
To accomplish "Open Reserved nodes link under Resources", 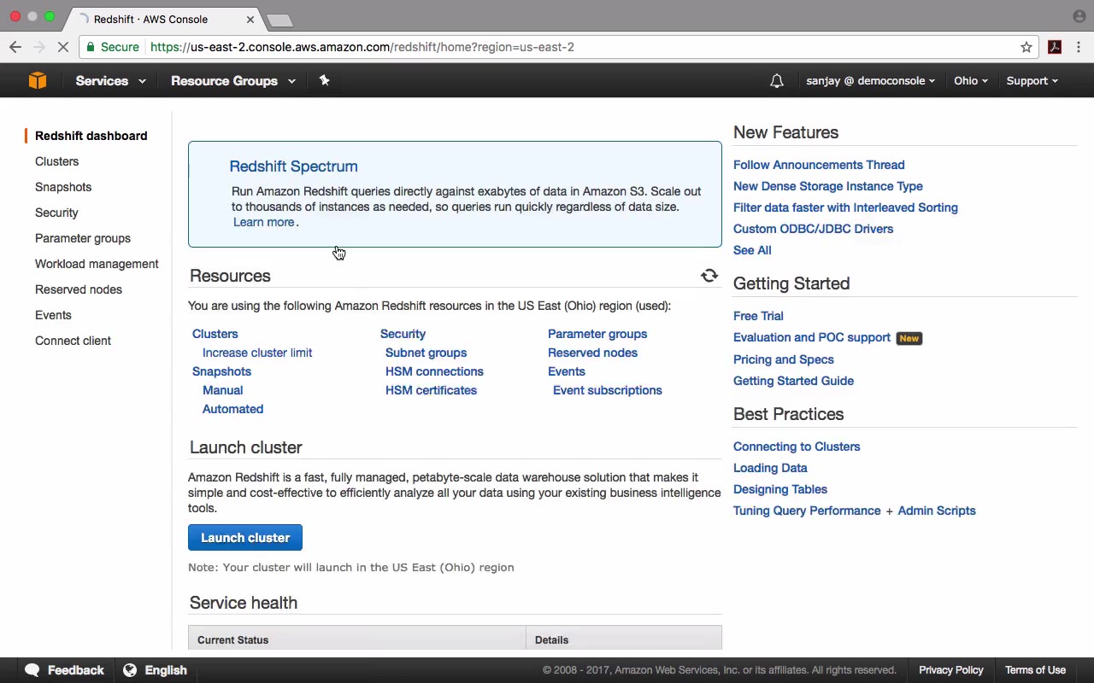I will (x=592, y=353).
